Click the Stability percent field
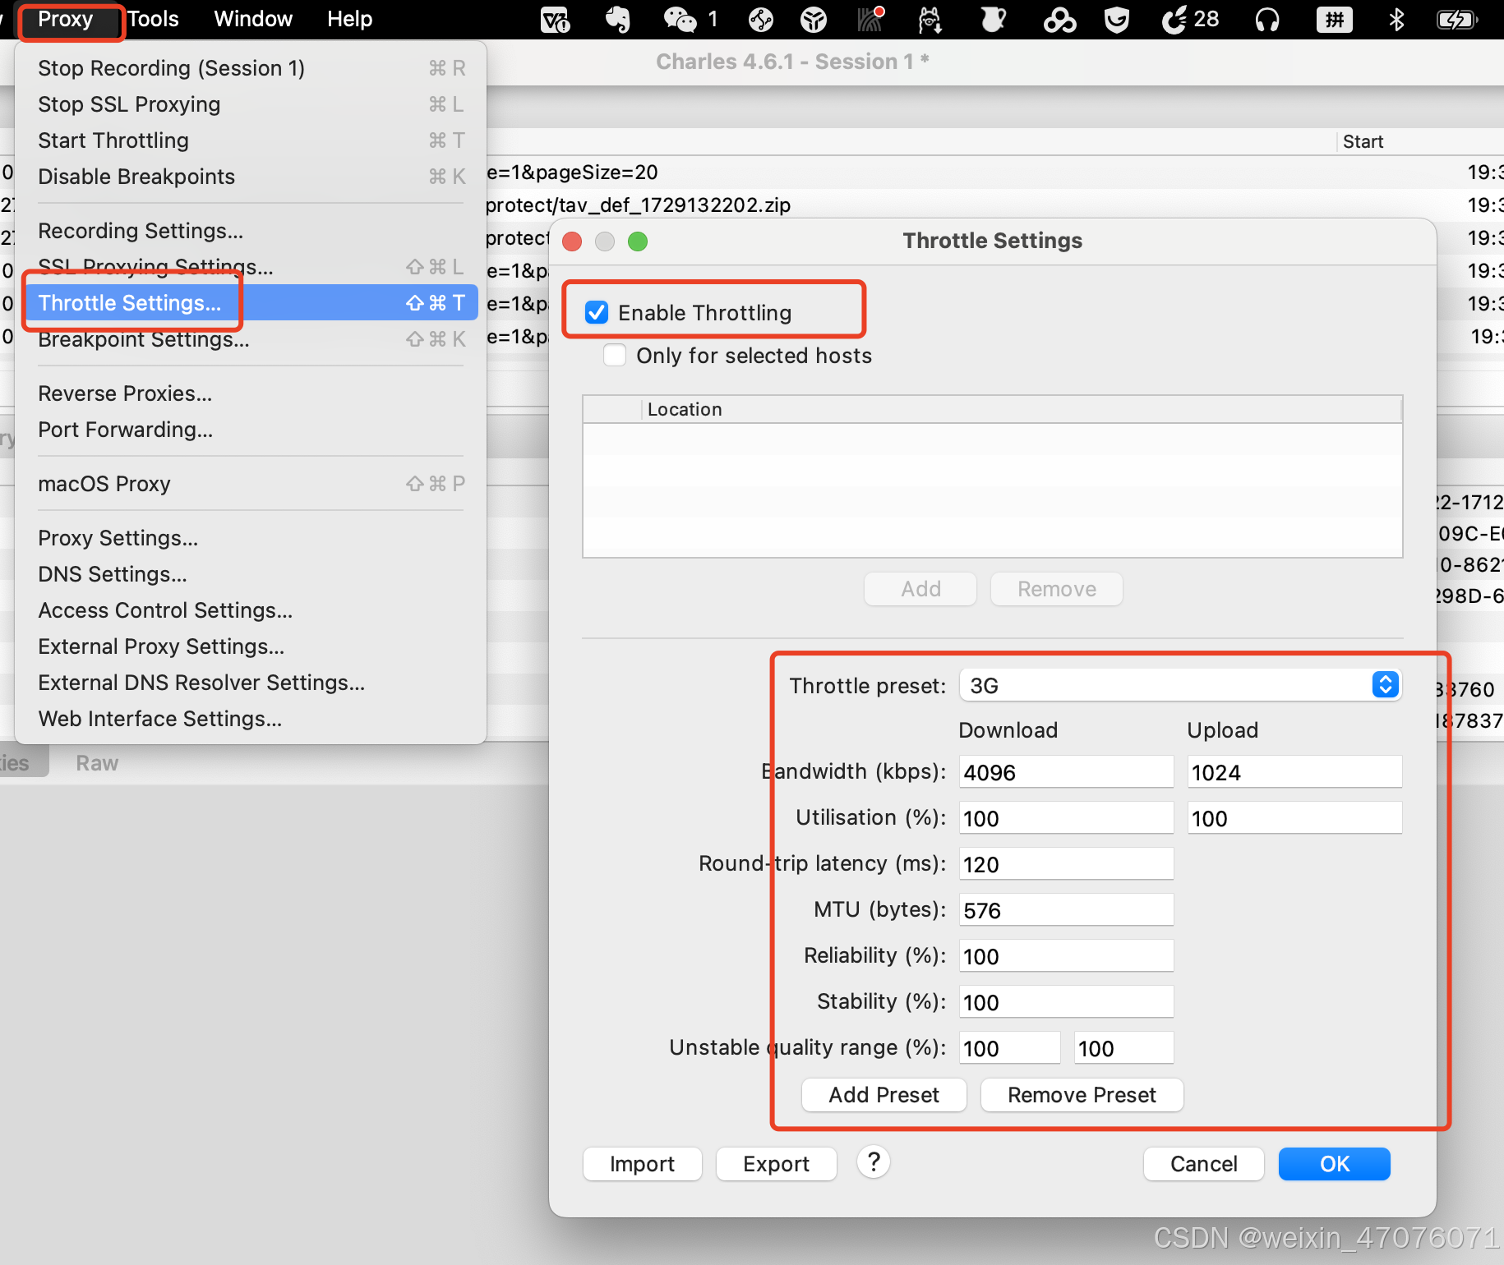This screenshot has width=1504, height=1265. pyautogui.click(x=1067, y=1002)
